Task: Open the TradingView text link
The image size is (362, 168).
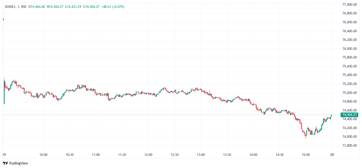Action: click(x=18, y=163)
